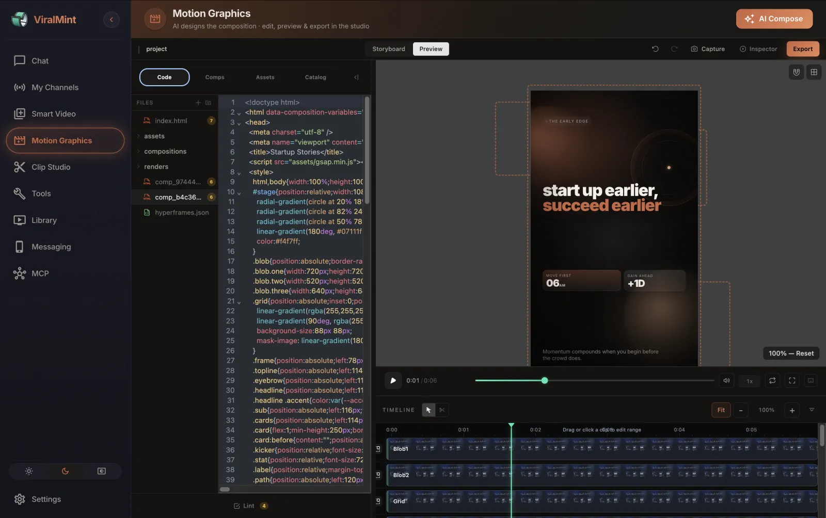This screenshot has width=826, height=518.
Task: Click the Capture button
Action: coord(708,49)
